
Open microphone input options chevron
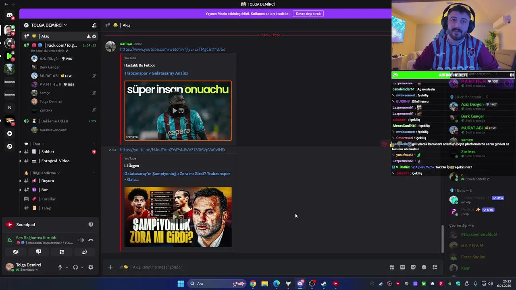tap(67, 267)
